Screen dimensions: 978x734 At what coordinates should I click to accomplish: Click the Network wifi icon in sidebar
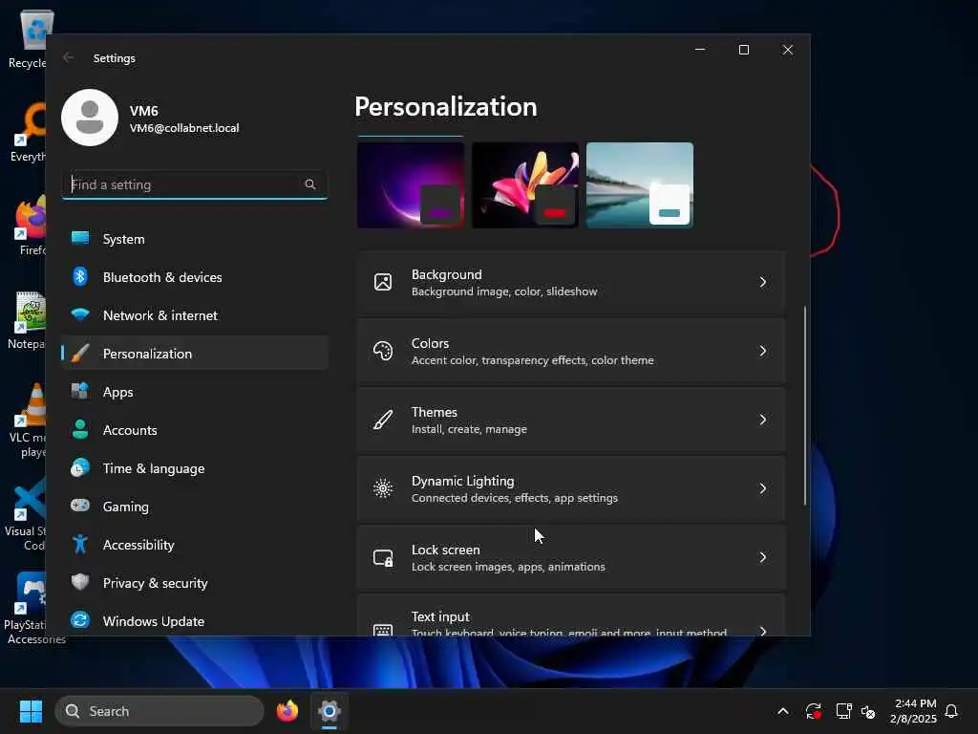80,314
